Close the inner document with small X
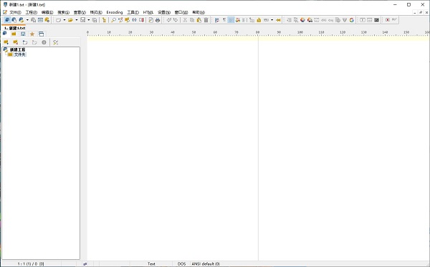The width and height of the screenshot is (430, 267). click(x=426, y=12)
